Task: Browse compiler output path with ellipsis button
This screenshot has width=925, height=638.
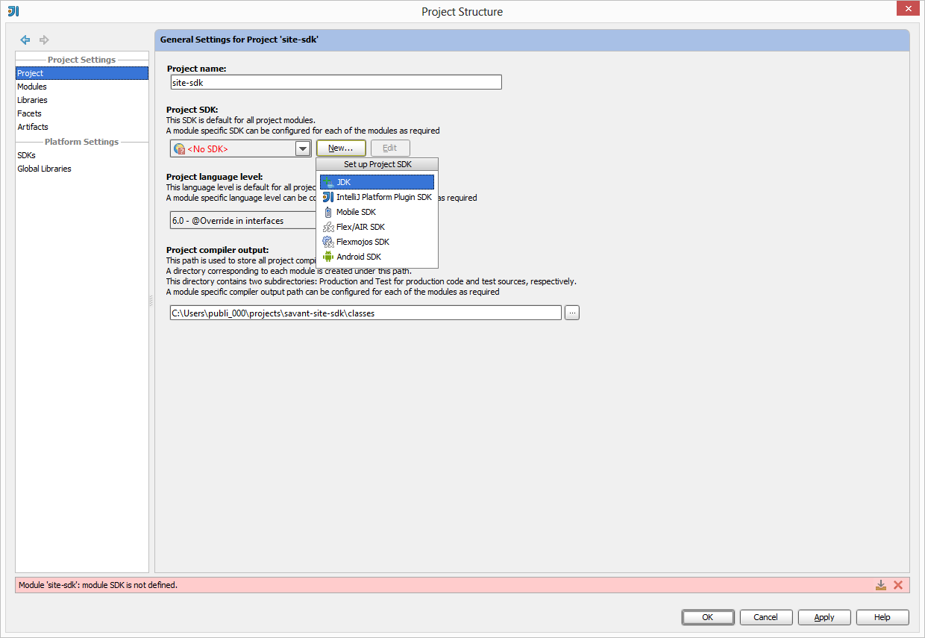Action: coord(572,313)
